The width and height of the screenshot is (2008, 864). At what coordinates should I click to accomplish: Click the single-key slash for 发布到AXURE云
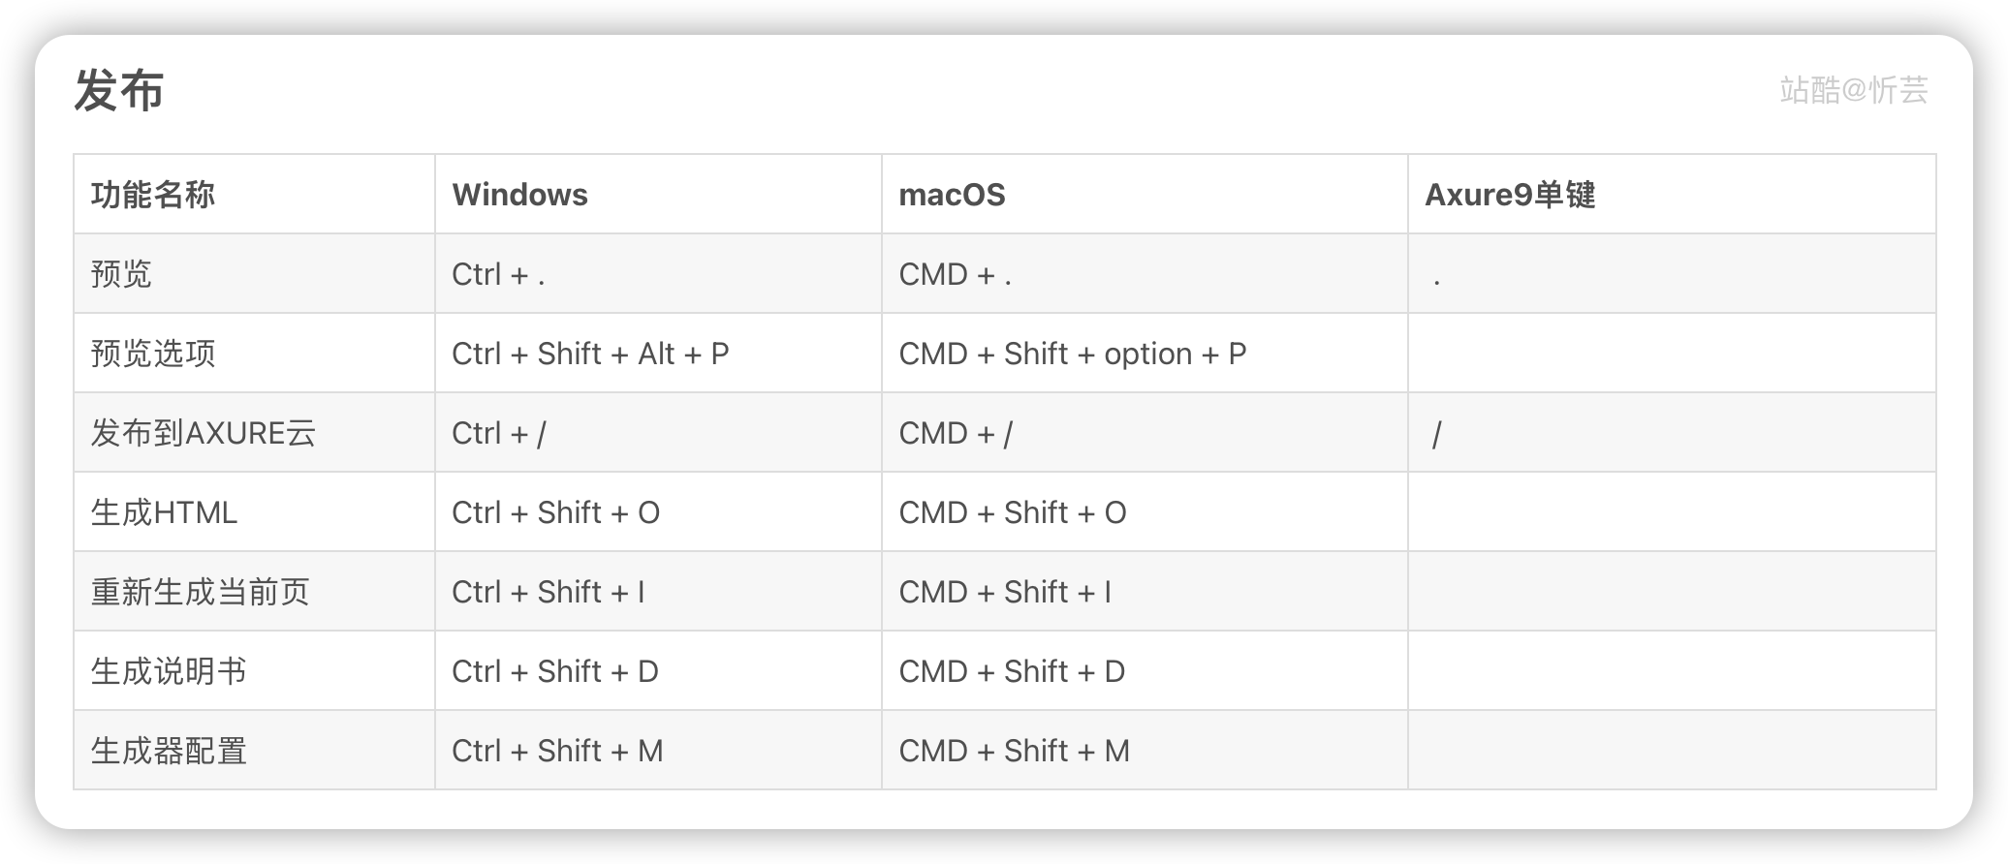(1436, 435)
